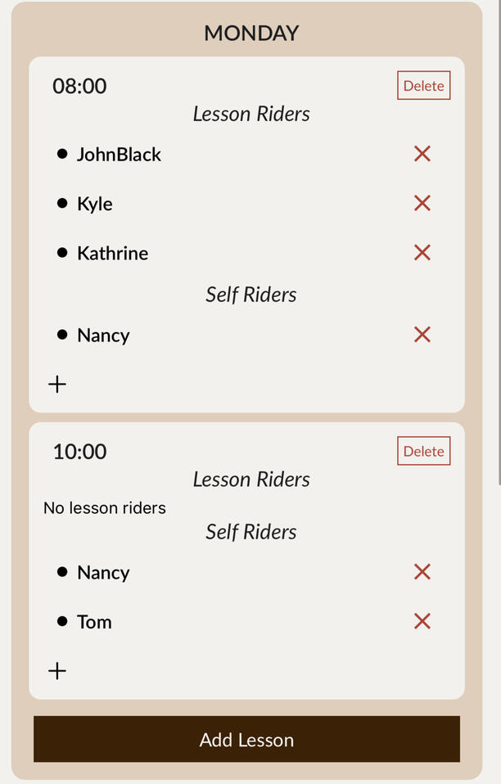Image resolution: width=501 pixels, height=784 pixels.
Task: Select the 10:00 time label
Action: tap(79, 451)
